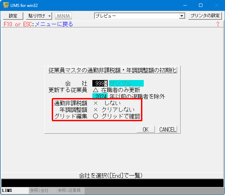The image size is (225, 195).
Task: Toggle the 年調調整額 × クリアしない option
Action: click(114, 110)
